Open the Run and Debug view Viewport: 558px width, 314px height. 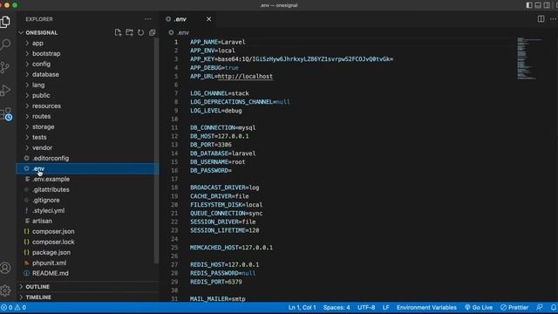coord(5,90)
